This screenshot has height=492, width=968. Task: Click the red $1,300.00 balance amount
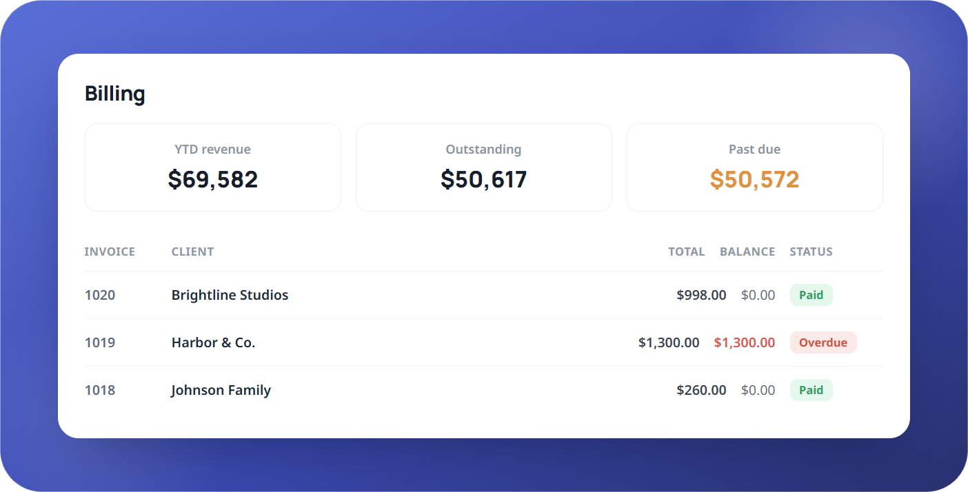[745, 342]
